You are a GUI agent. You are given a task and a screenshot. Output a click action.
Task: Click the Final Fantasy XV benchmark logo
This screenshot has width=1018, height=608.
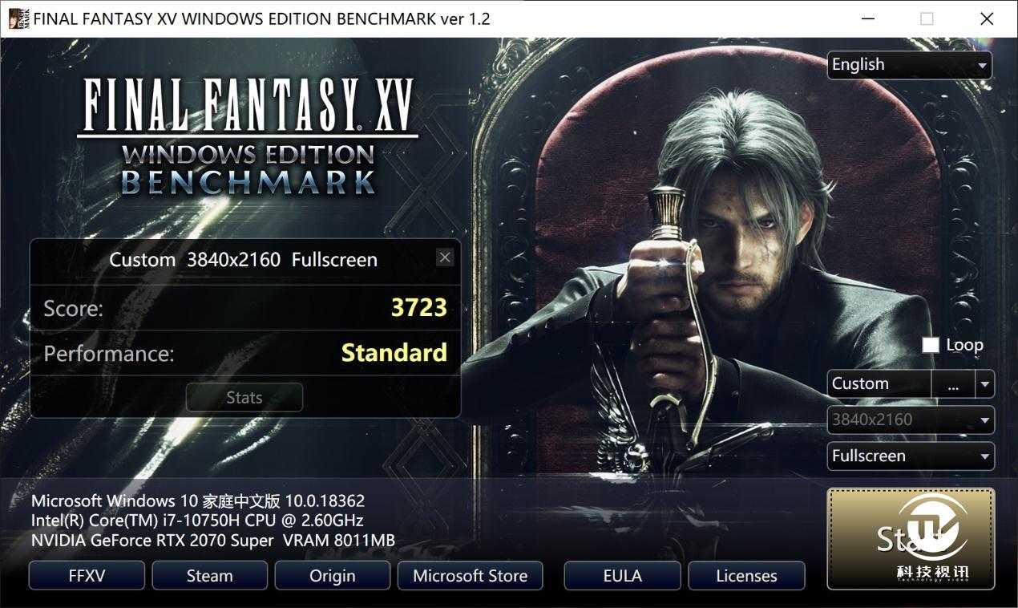248,135
